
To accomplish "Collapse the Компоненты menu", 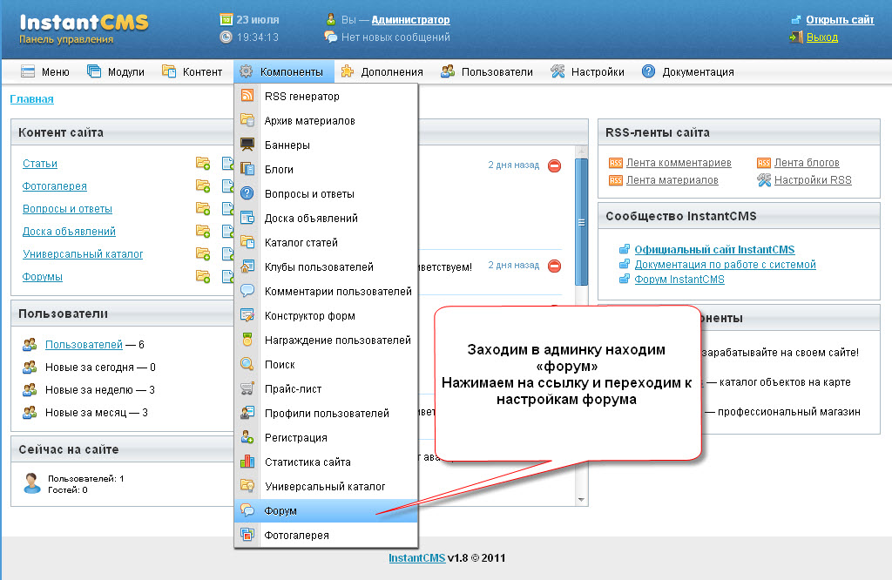I will tap(283, 71).
